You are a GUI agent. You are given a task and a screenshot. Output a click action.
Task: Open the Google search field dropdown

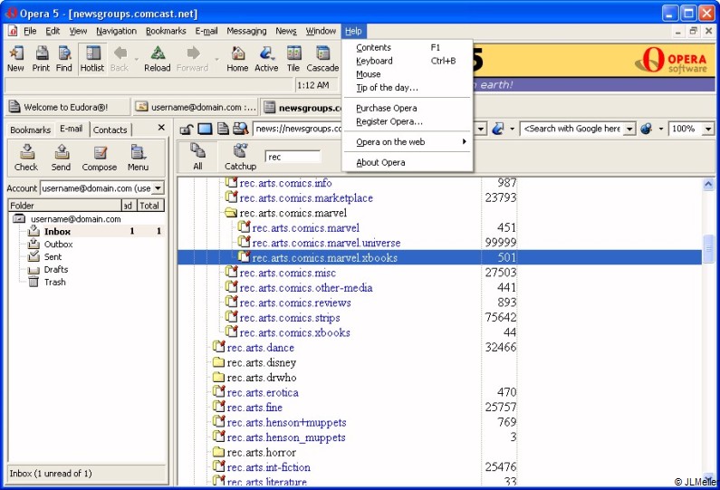(x=630, y=129)
